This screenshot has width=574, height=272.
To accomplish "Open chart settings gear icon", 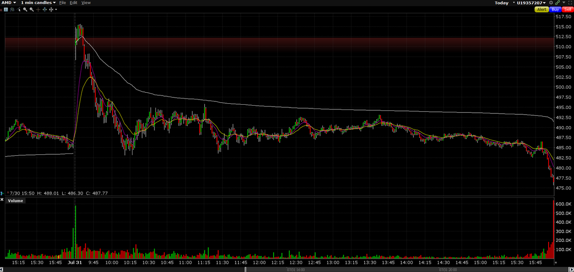I will (551, 3).
